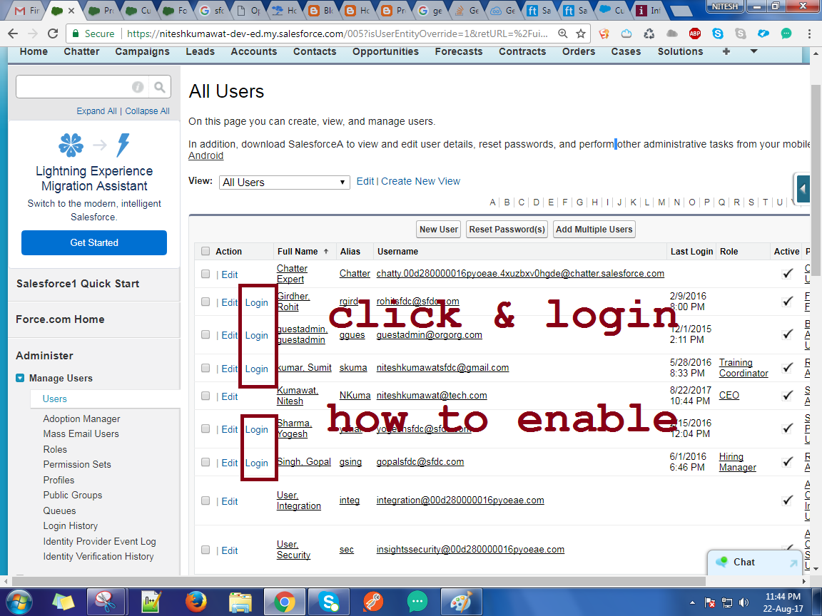
Task: Check the Kumawat, Nitesh row checkbox
Action: click(205, 396)
